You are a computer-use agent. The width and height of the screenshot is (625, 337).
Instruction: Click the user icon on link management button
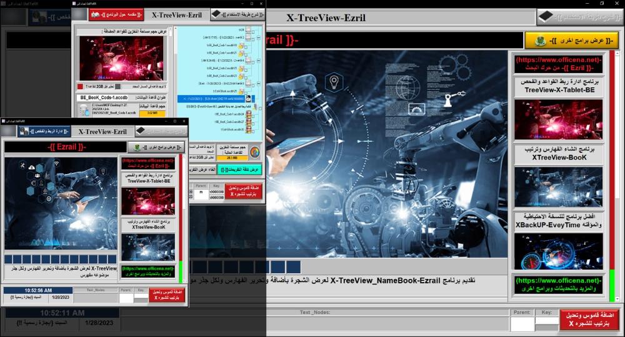pos(24,131)
